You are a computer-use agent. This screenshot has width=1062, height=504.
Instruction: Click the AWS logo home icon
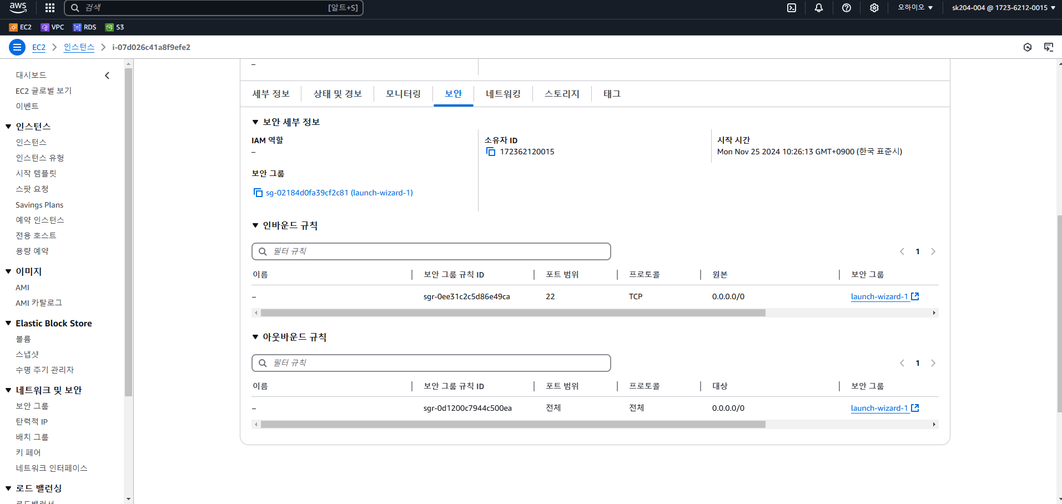[18, 7]
